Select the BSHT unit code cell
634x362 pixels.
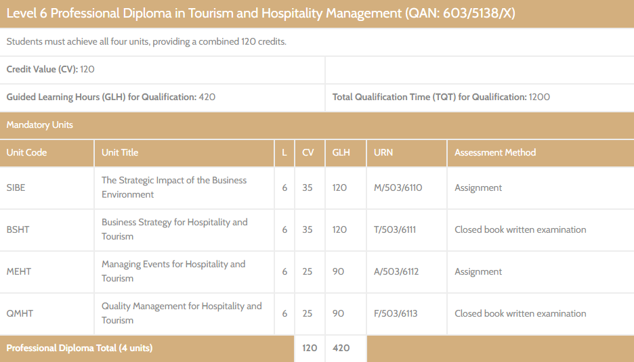[x=18, y=230]
